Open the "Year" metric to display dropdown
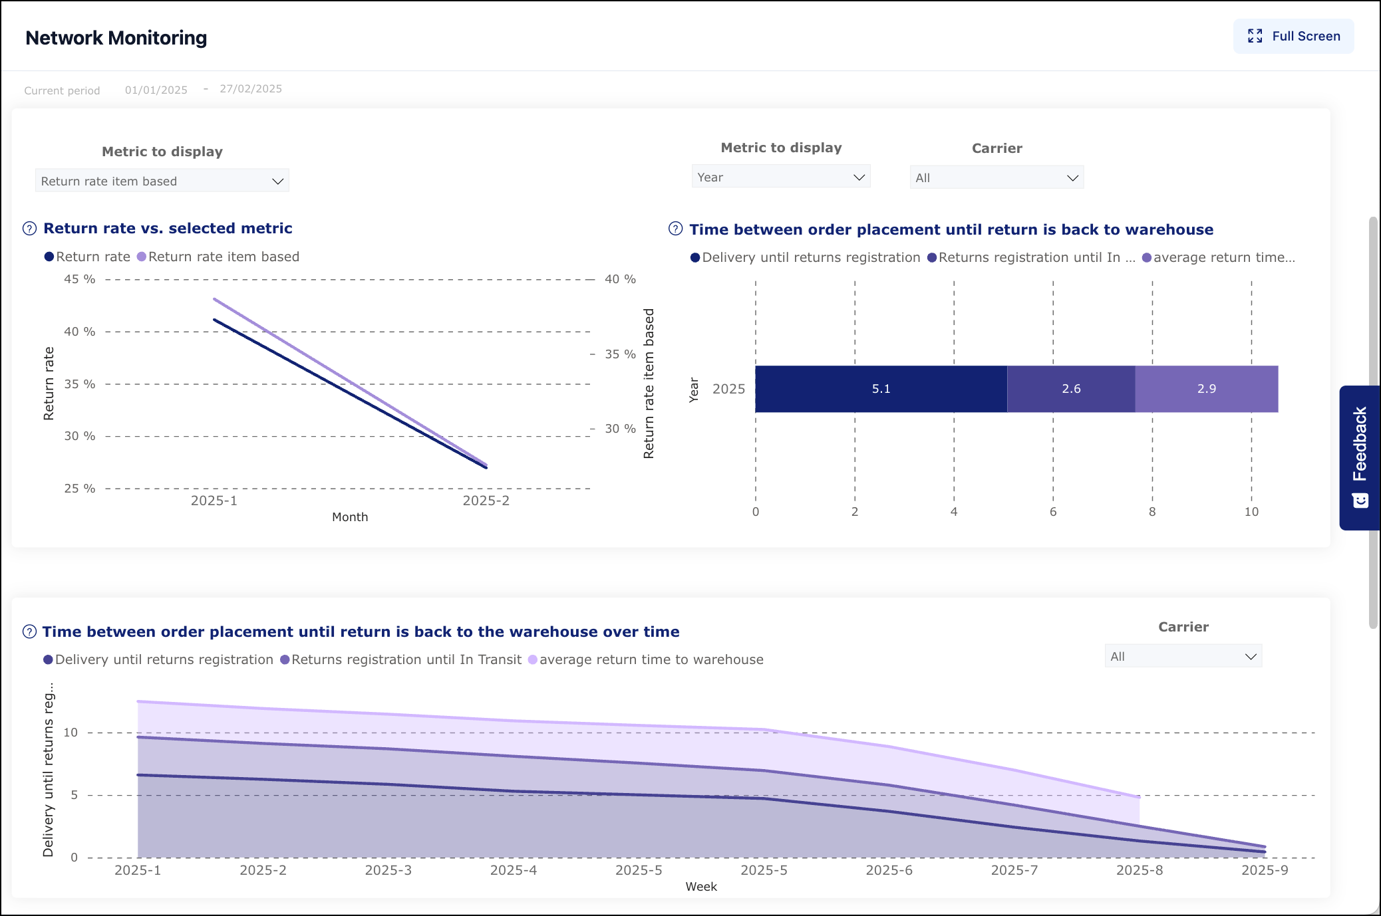Image resolution: width=1381 pixels, height=916 pixels. pyautogui.click(x=782, y=176)
